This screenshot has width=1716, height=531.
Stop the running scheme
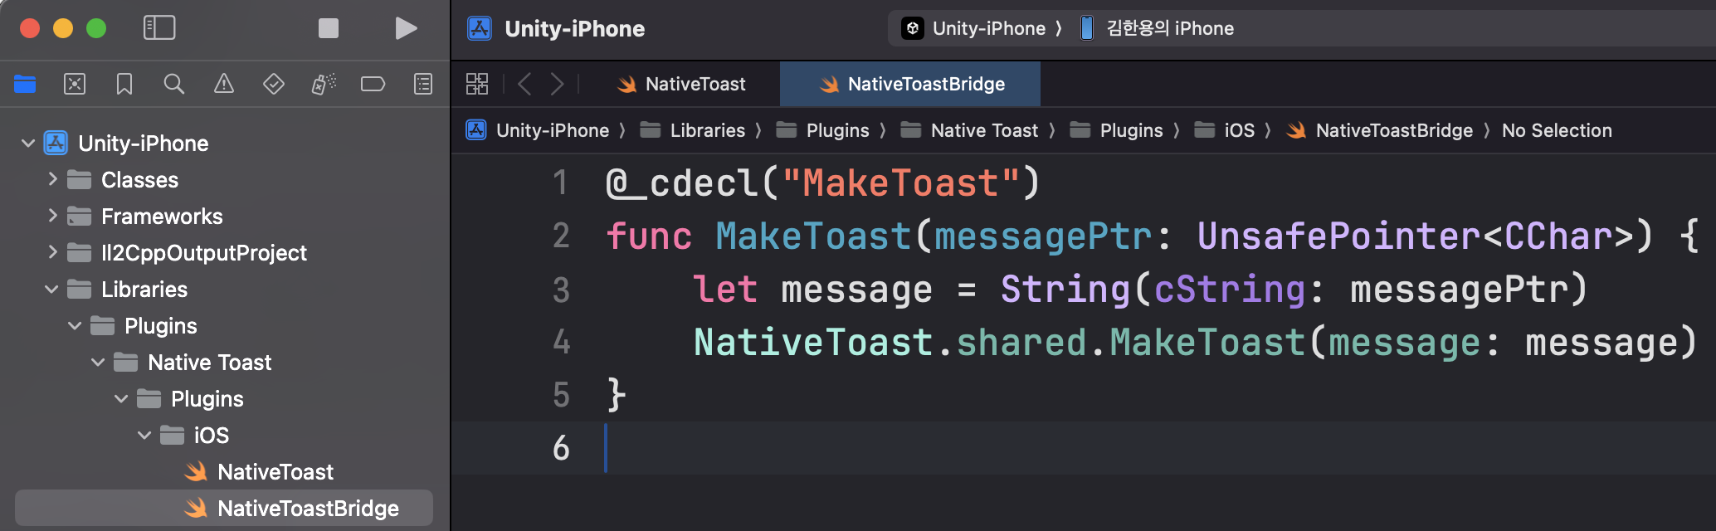(x=329, y=28)
